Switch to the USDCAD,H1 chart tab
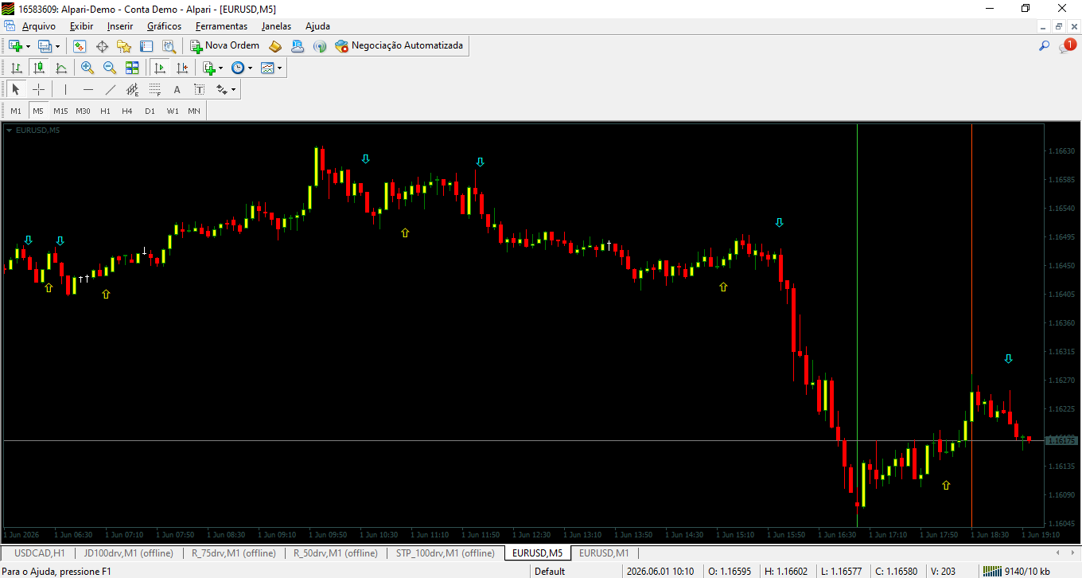The image size is (1082, 578). point(40,553)
